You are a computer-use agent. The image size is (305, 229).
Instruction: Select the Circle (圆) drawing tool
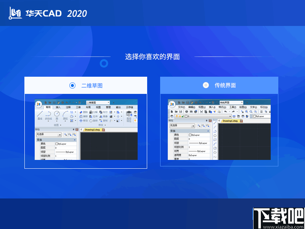tap(56, 114)
